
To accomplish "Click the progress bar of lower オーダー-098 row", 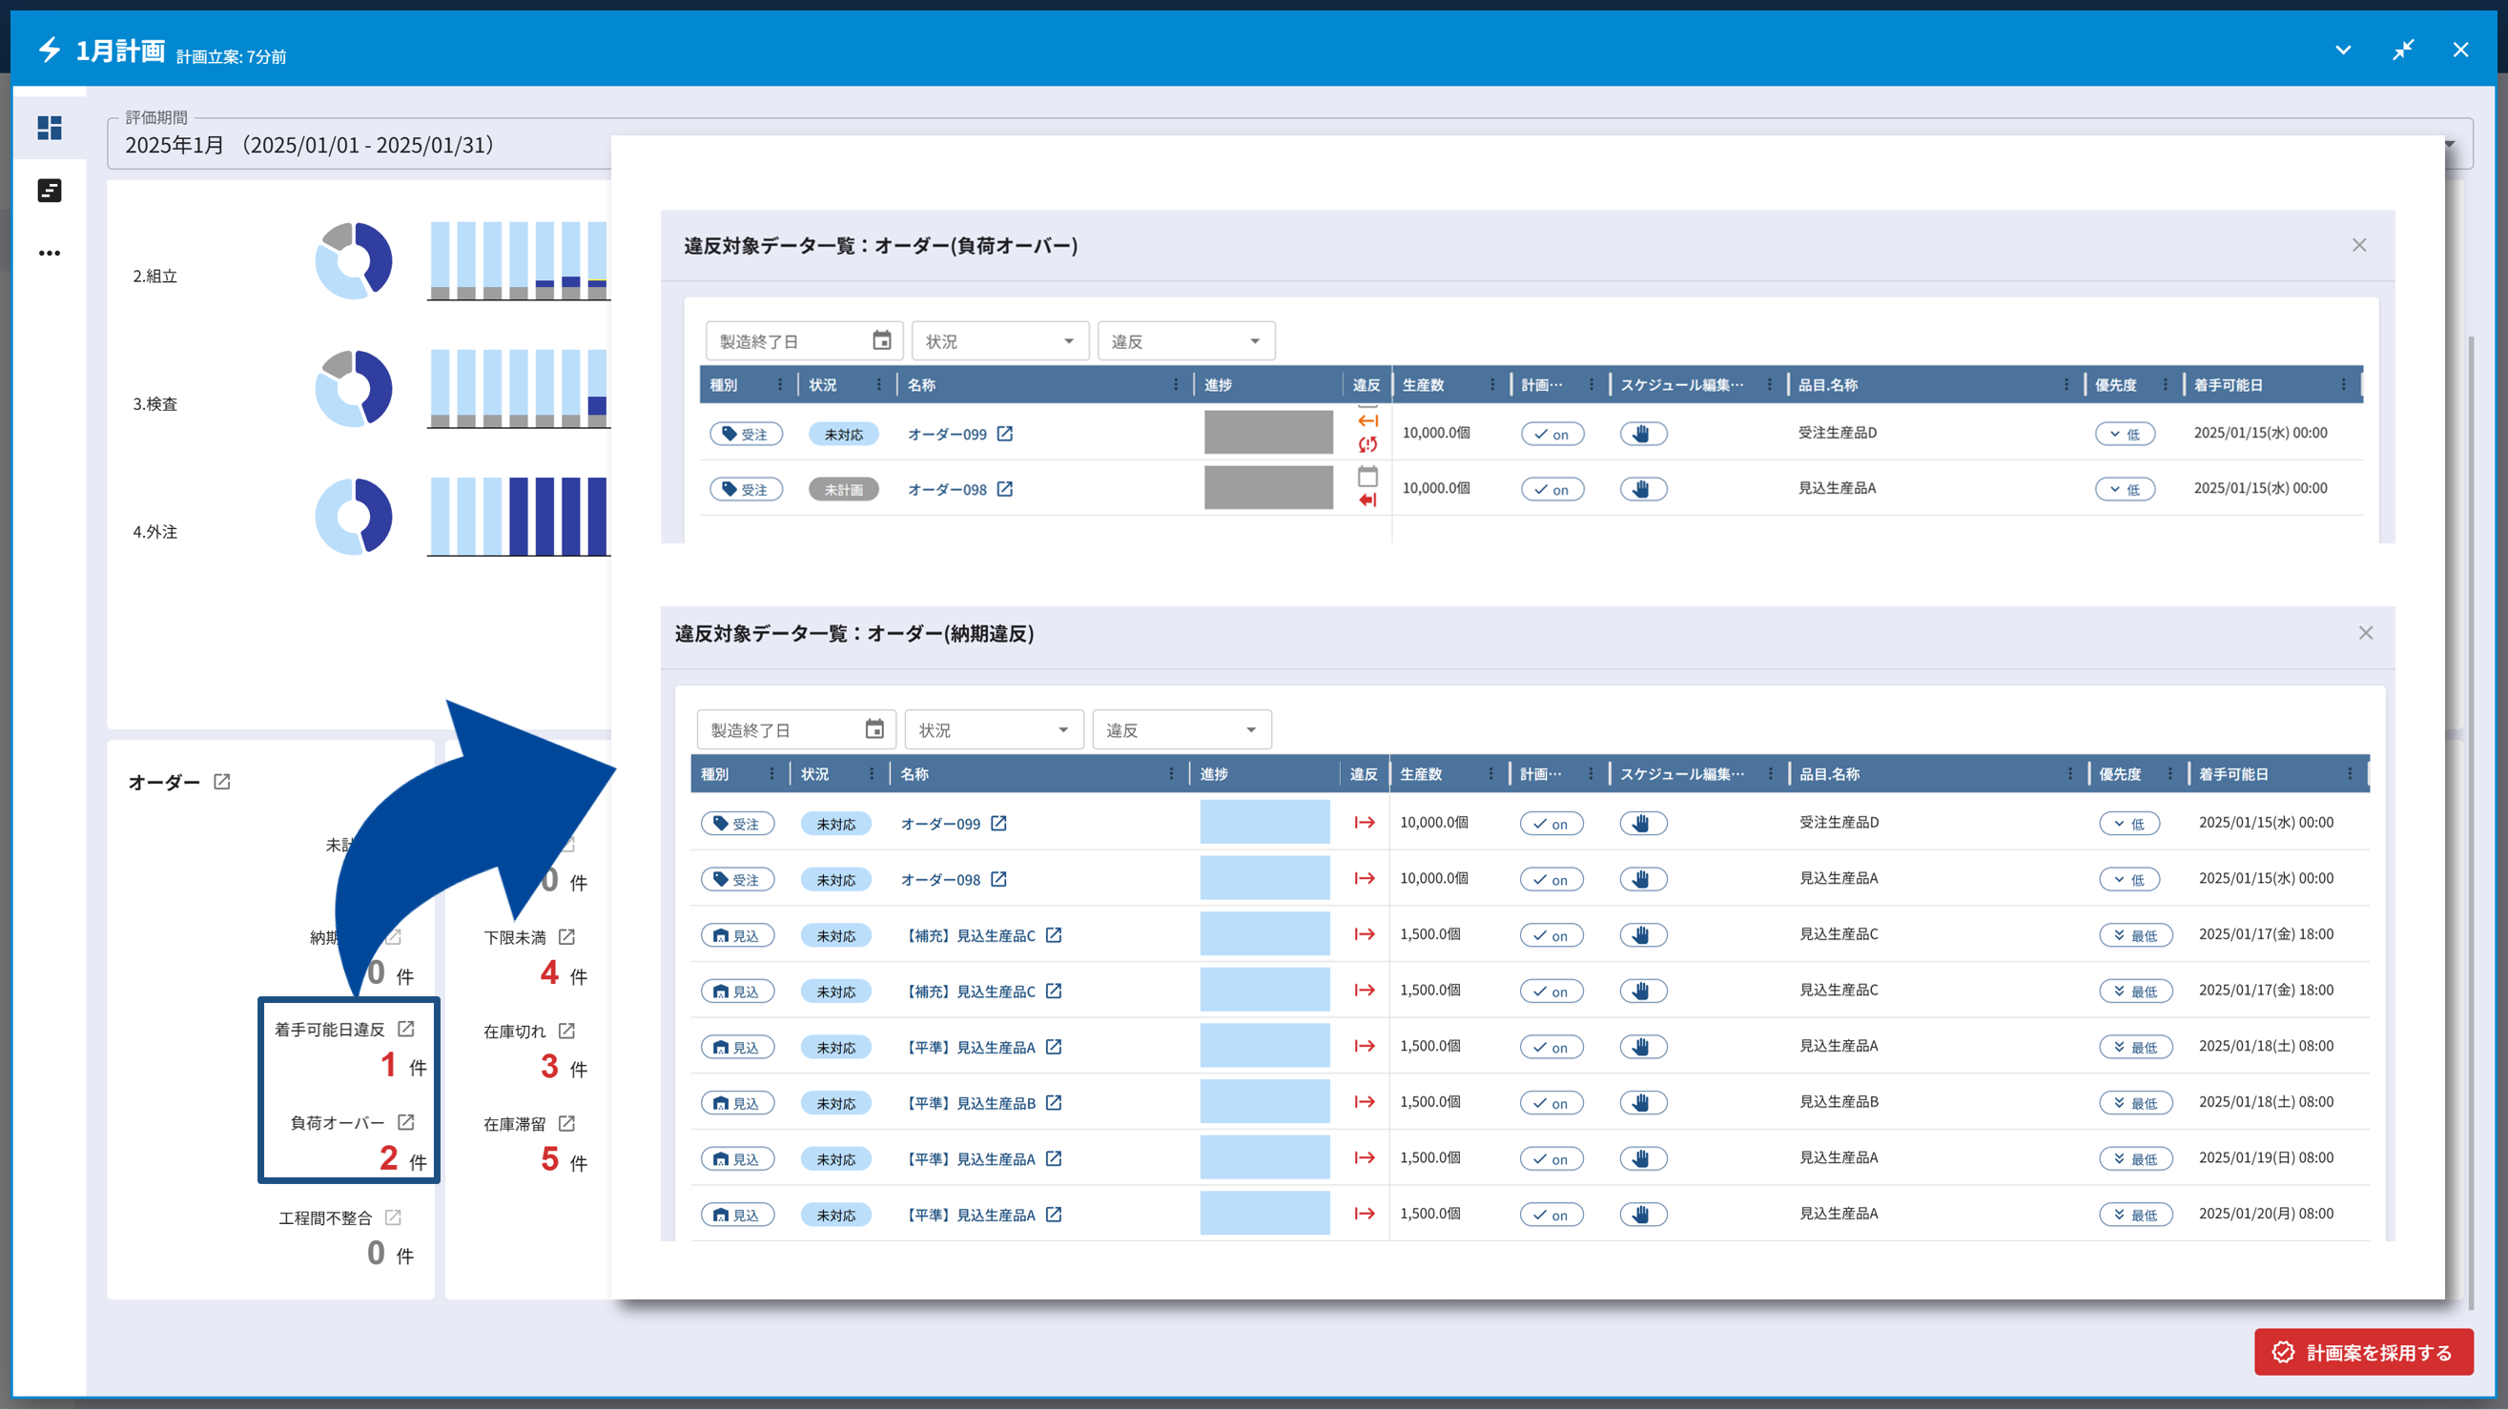I will coord(1264,878).
